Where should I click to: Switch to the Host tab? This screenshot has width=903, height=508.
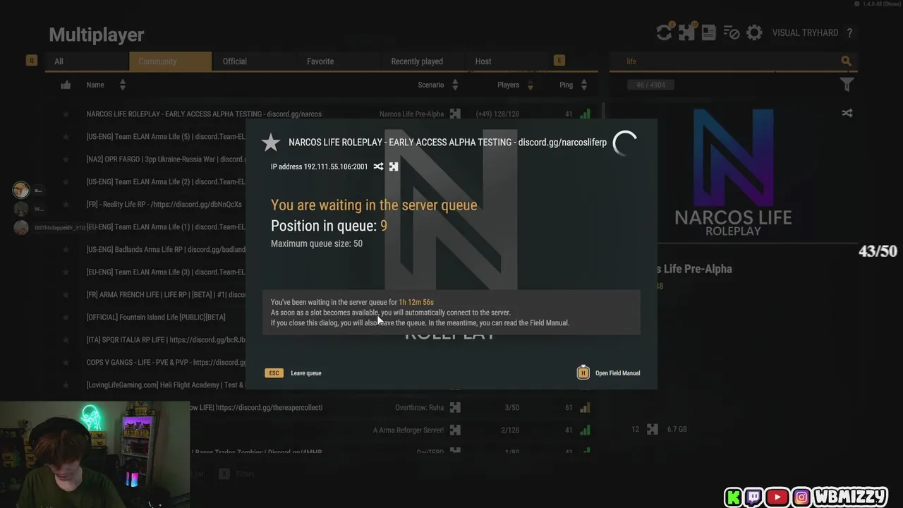505,61
